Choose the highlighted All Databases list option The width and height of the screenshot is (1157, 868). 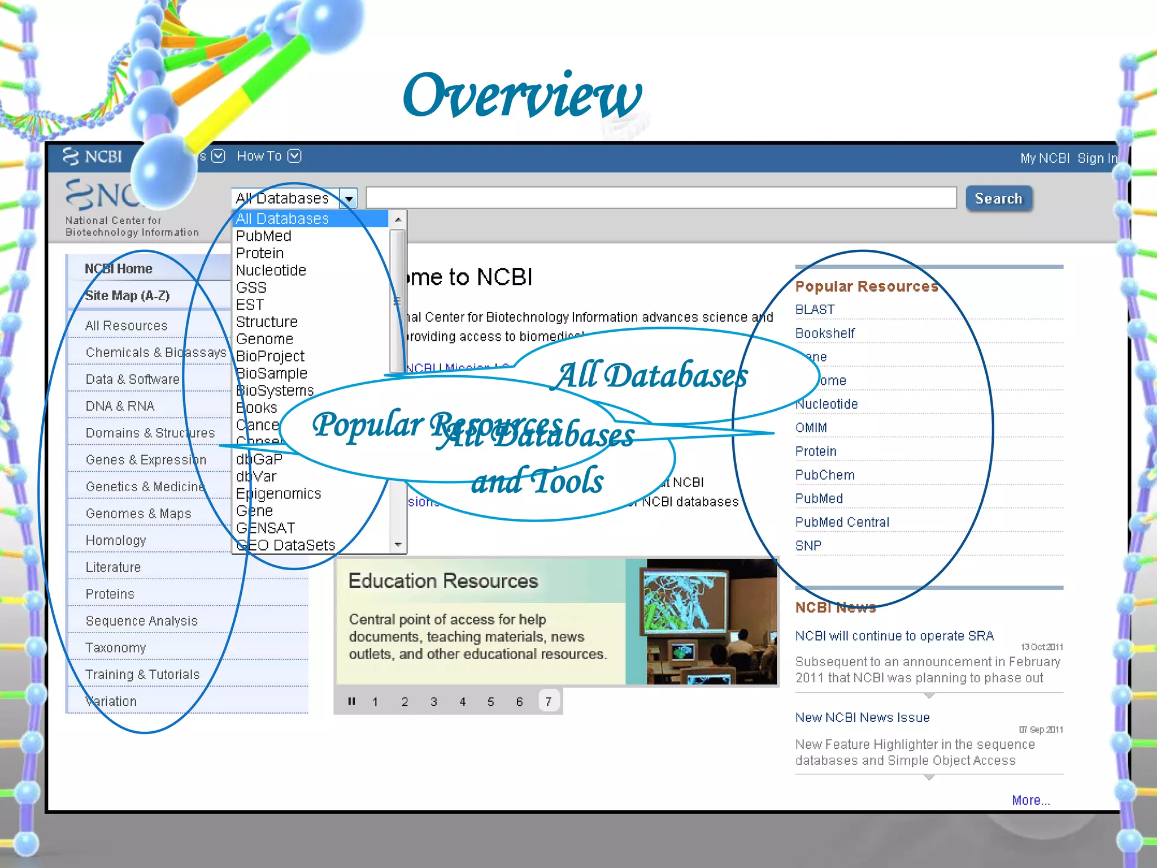310,219
